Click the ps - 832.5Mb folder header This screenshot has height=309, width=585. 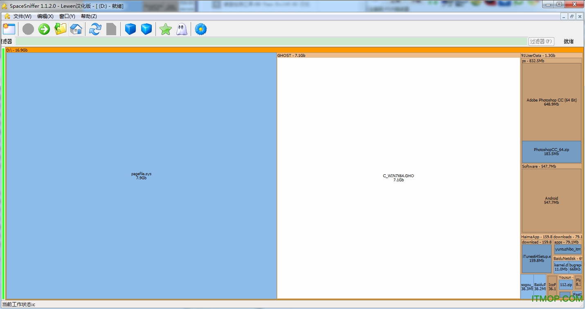tap(551, 61)
